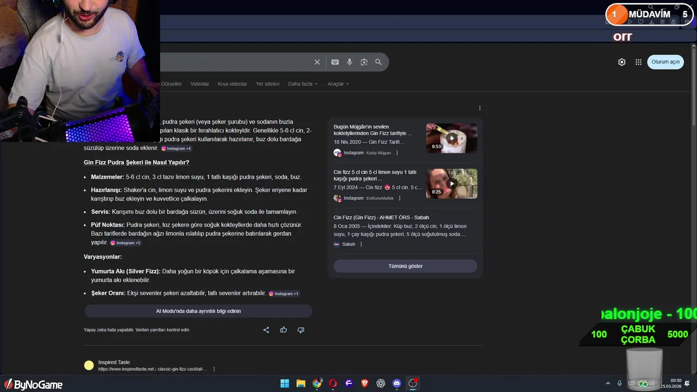This screenshot has height=392, width=697.
Task: Open ChatGPT app from taskbar
Action: coord(381,383)
